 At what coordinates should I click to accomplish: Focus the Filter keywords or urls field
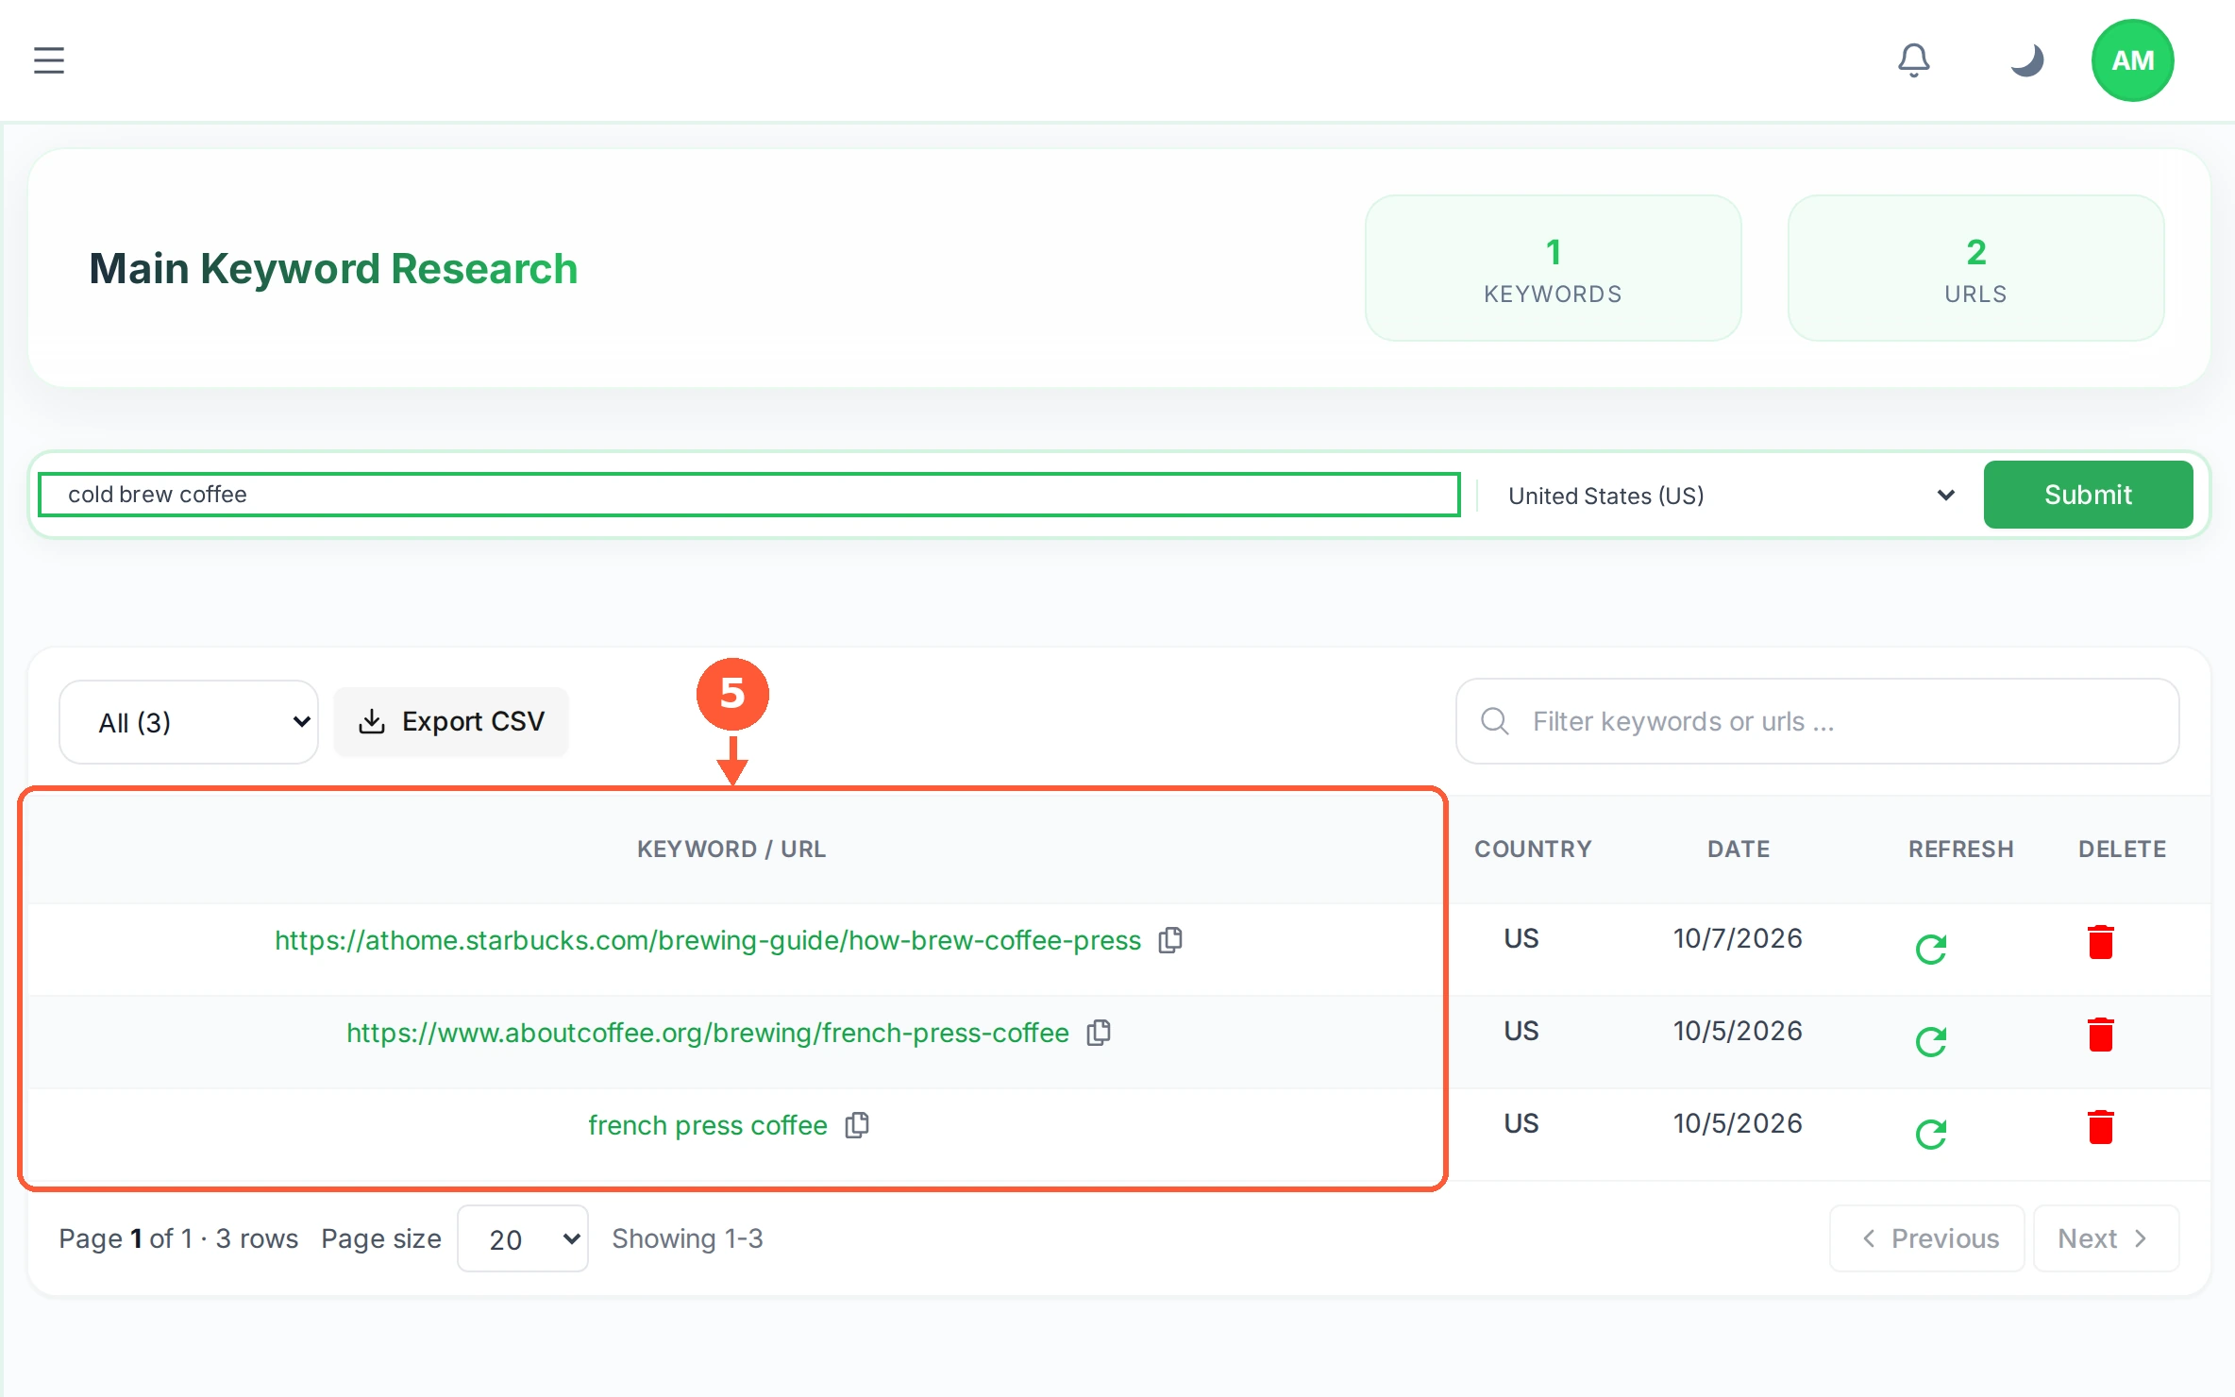pyautogui.click(x=1817, y=721)
